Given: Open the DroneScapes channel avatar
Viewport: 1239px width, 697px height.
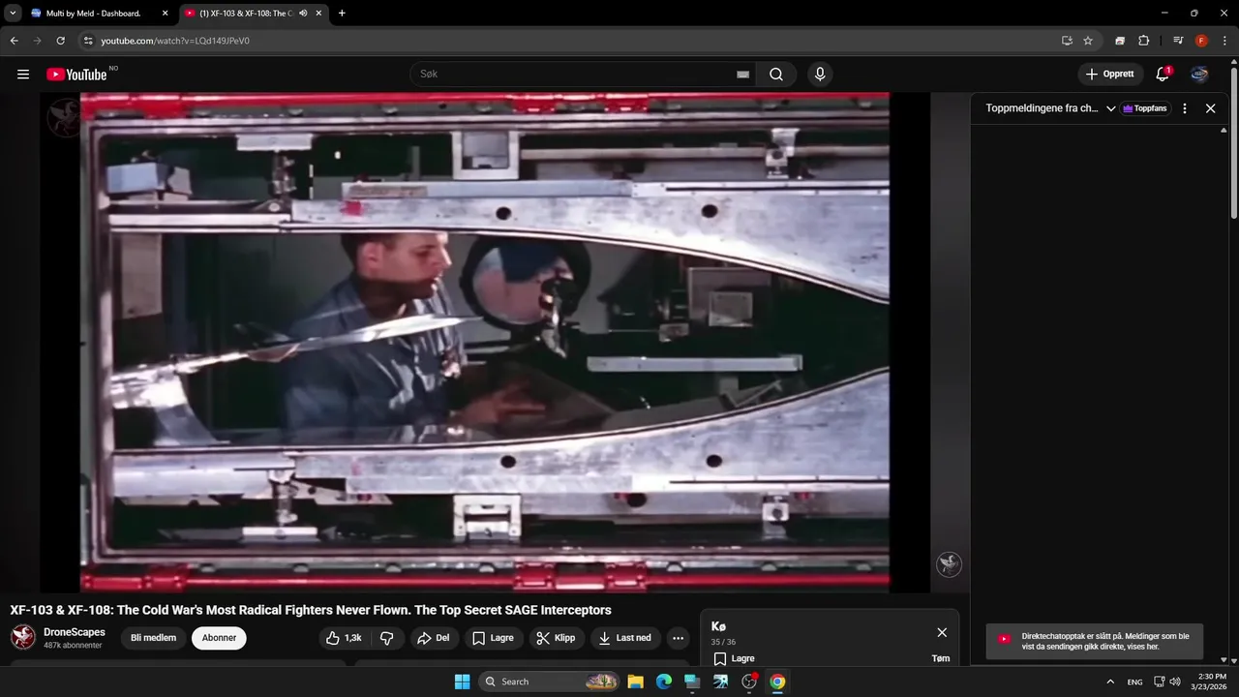Looking at the screenshot, I should pyautogui.click(x=23, y=637).
